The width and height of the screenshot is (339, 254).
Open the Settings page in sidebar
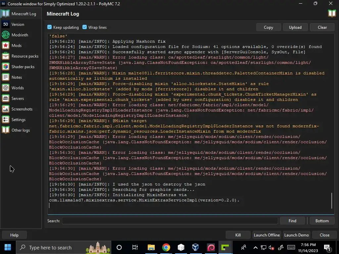pos(21,120)
